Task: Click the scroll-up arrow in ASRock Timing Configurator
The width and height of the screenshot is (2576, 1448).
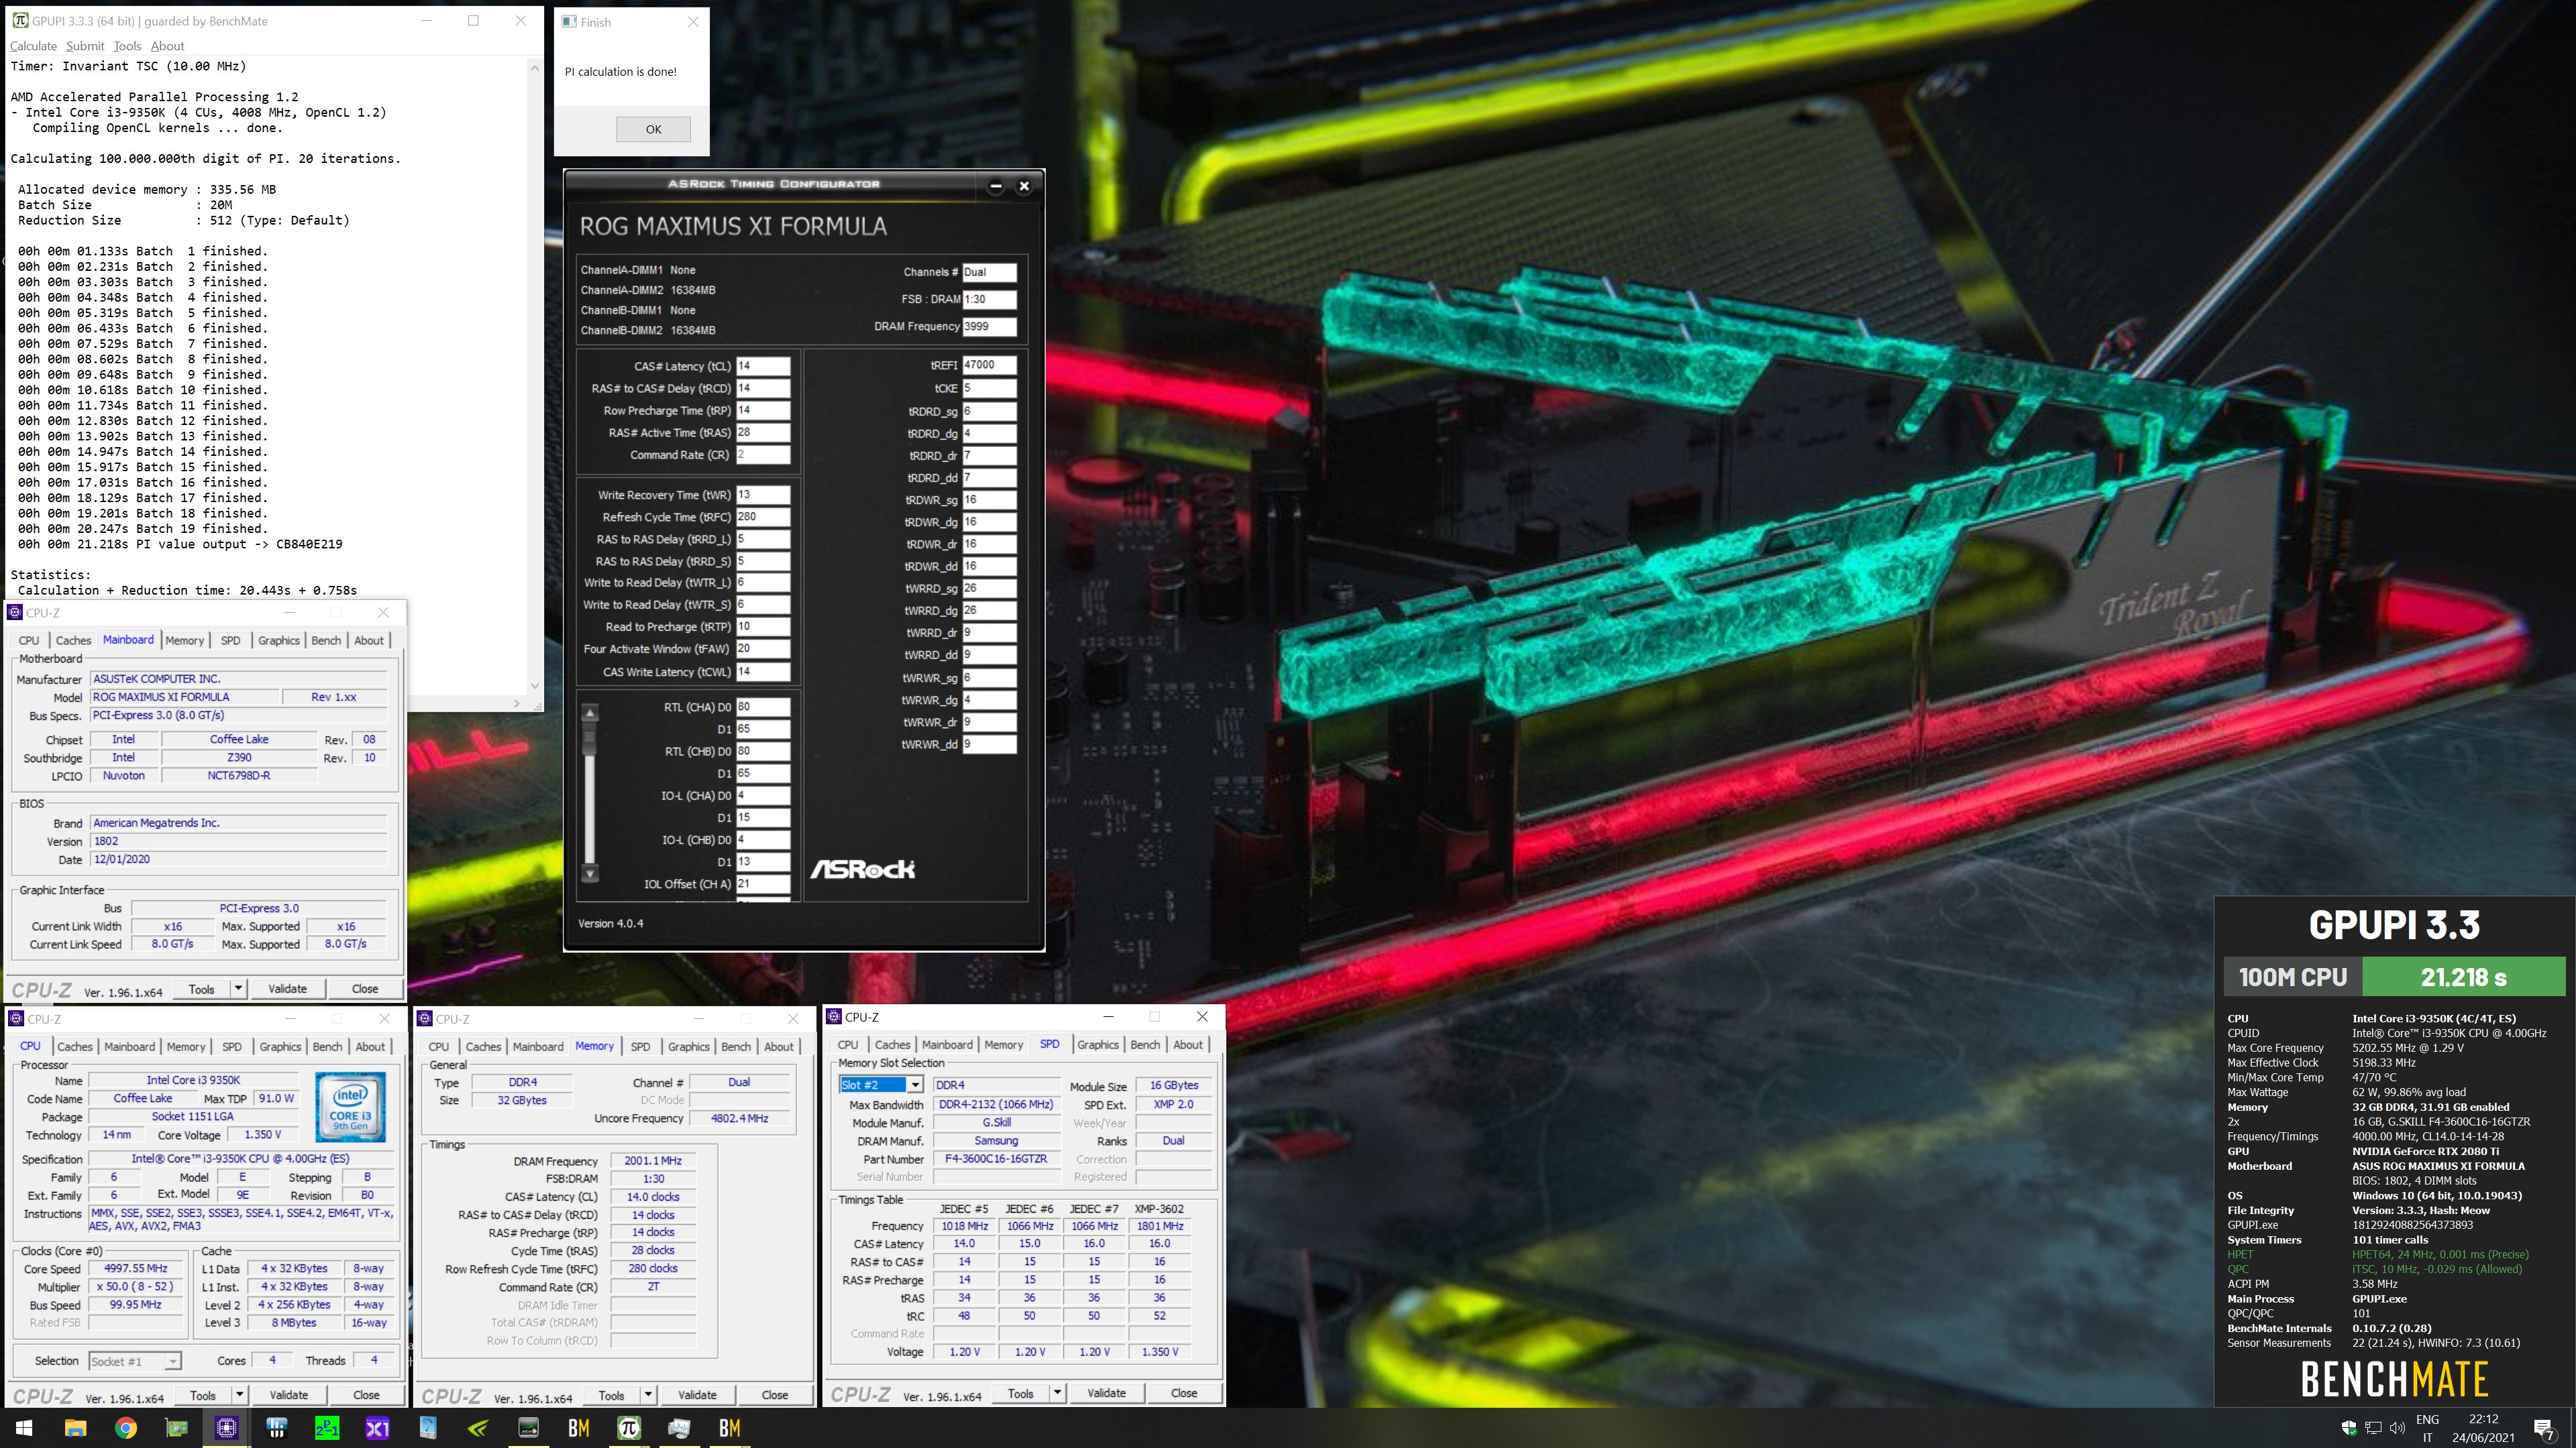Action: click(590, 713)
